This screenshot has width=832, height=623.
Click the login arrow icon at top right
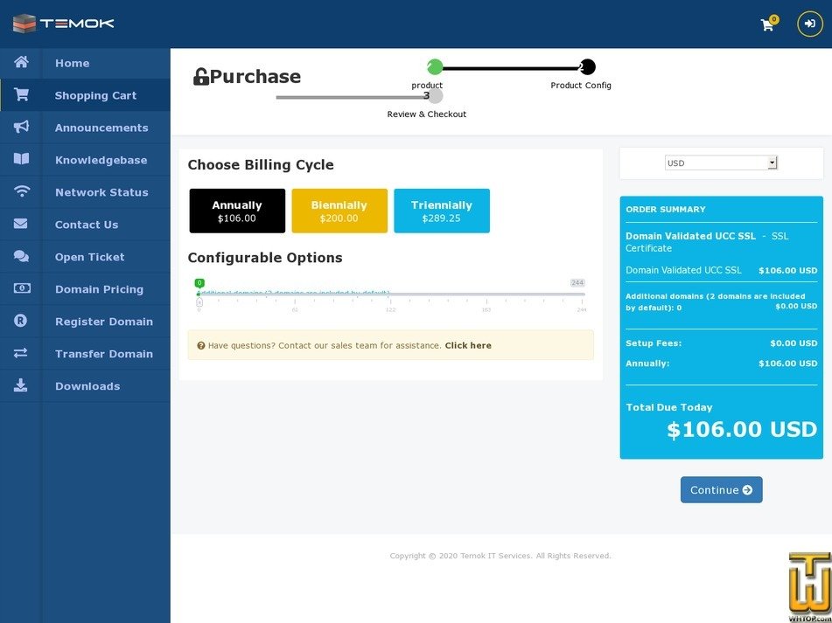click(x=810, y=24)
